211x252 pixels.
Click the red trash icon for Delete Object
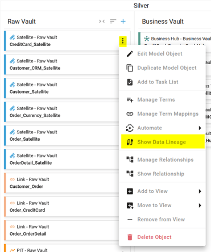click(x=130, y=237)
